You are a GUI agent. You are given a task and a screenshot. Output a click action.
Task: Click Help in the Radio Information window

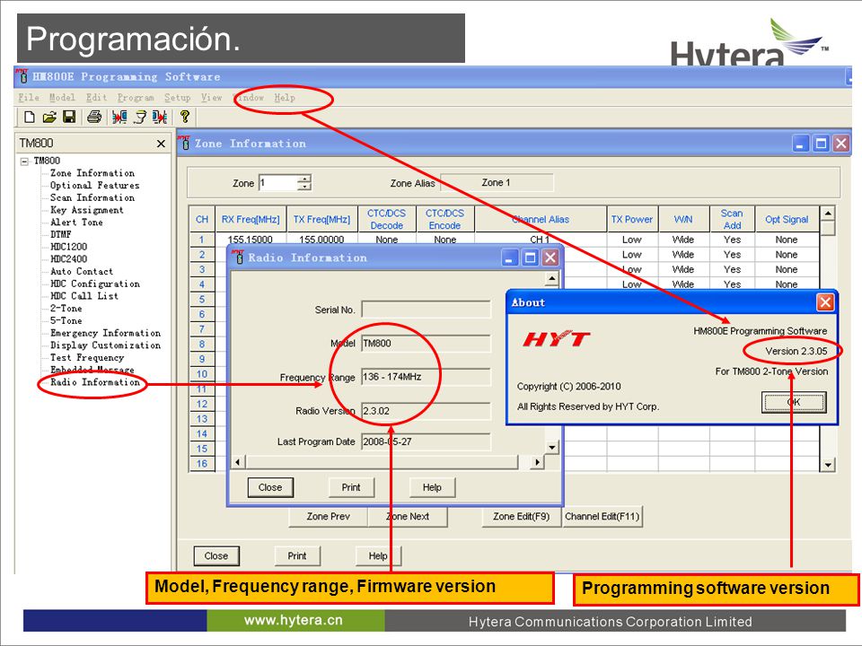point(432,487)
